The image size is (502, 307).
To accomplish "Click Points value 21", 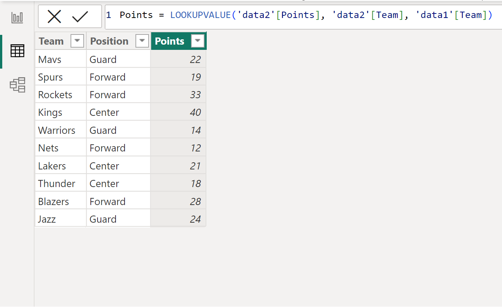I will pos(179,166).
